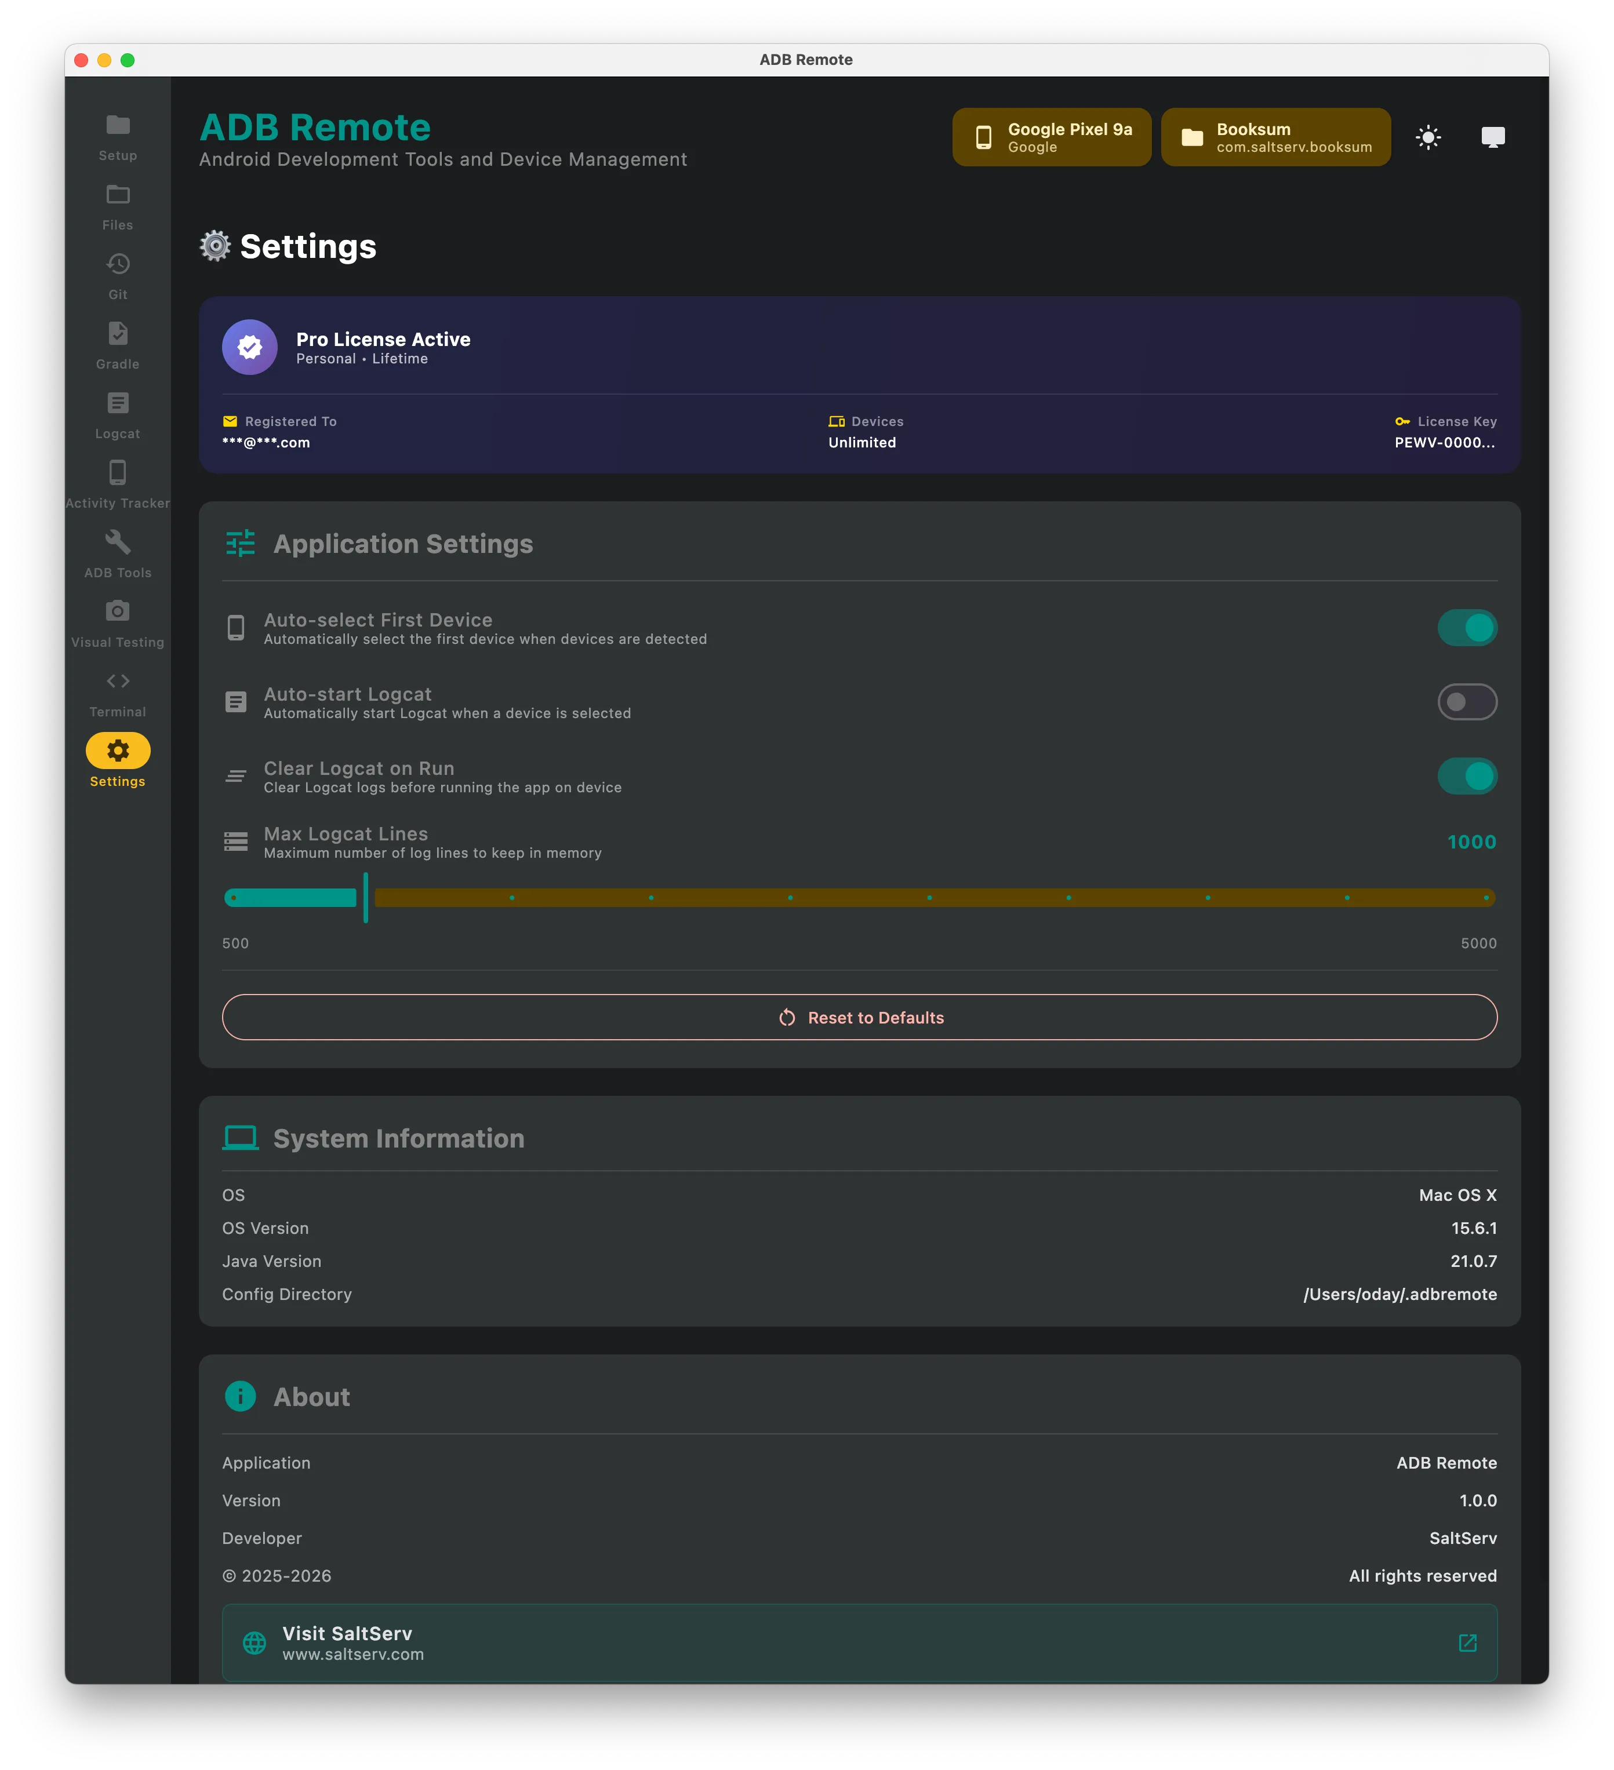
Task: Enable Auto-start Logcat
Action: tap(1467, 701)
